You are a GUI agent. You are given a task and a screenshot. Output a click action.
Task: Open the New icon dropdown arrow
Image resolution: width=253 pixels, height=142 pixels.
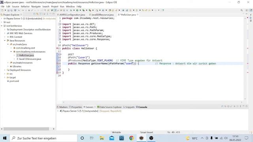[x=5, y=10]
